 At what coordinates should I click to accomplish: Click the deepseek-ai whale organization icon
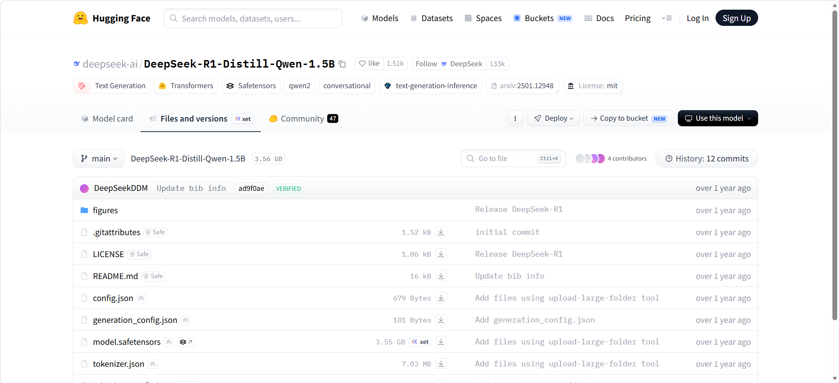[77, 64]
